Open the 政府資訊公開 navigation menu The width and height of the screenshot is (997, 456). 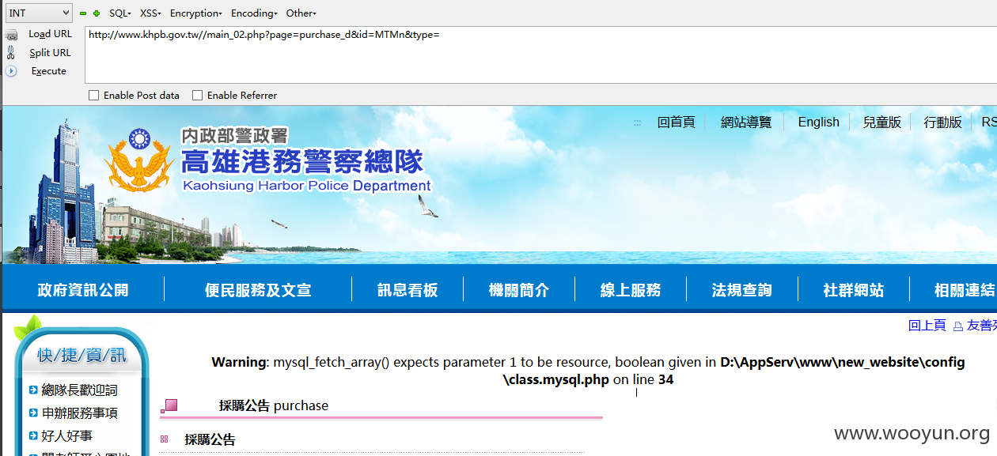(x=83, y=290)
